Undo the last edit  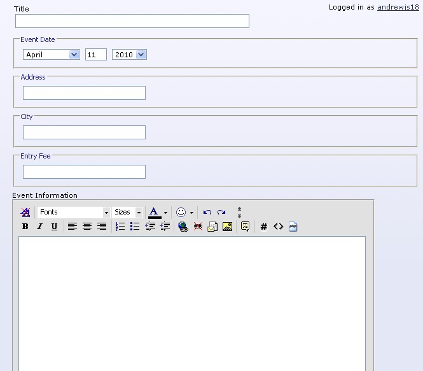click(x=207, y=213)
